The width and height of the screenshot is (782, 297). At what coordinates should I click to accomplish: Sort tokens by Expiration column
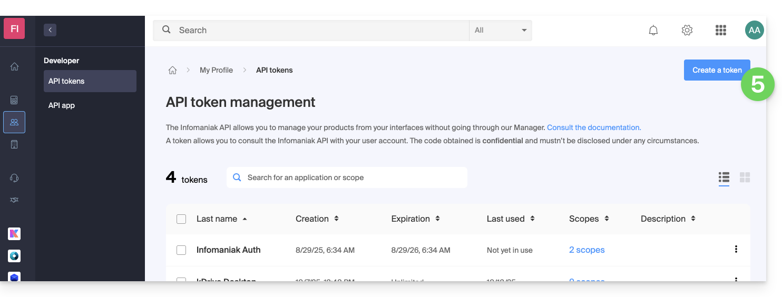416,219
